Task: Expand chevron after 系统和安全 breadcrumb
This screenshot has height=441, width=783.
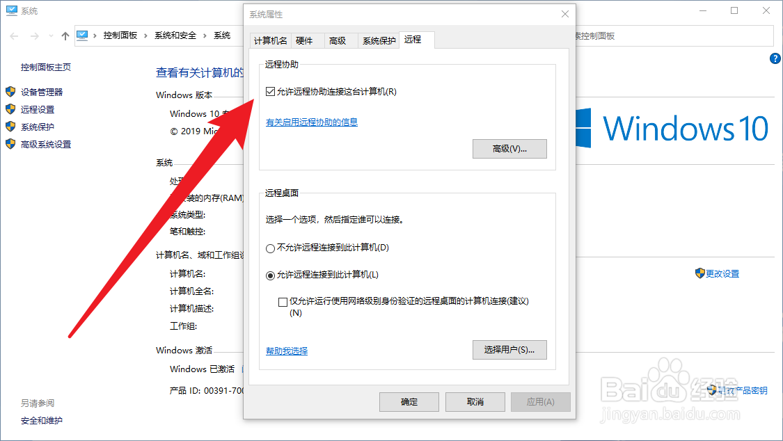Action: point(205,36)
